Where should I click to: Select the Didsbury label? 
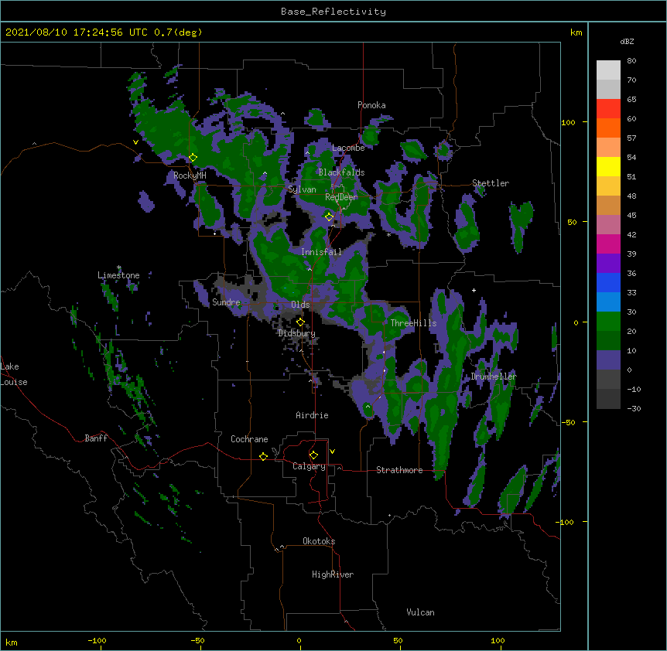click(296, 333)
